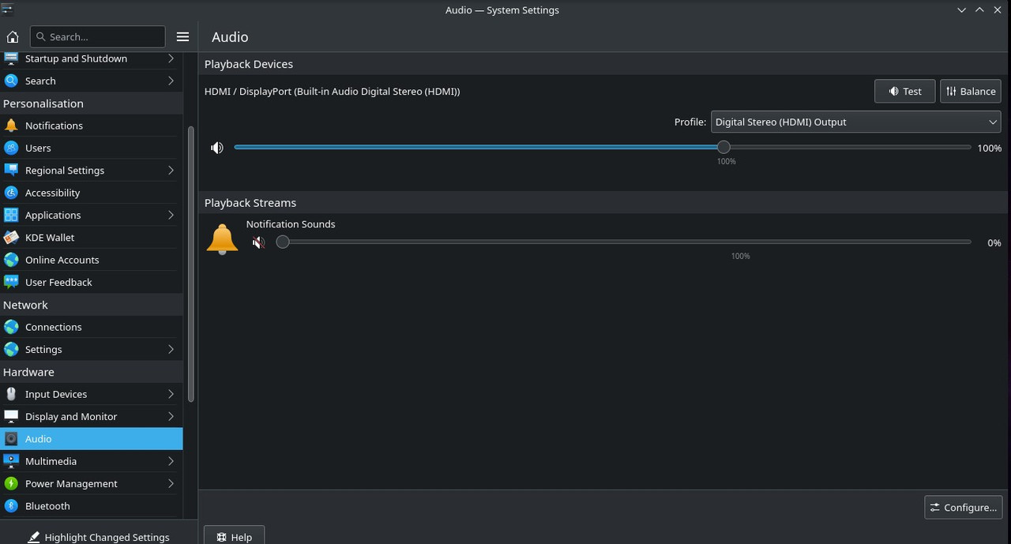Viewport: 1011px width, 544px height.
Task: Click the Connections network icon
Action: click(x=11, y=327)
